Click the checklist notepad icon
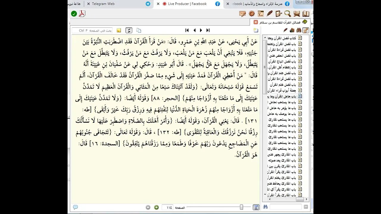381x214 pixels. (x=279, y=14)
